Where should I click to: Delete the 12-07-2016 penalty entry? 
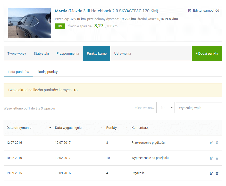pos(217,143)
